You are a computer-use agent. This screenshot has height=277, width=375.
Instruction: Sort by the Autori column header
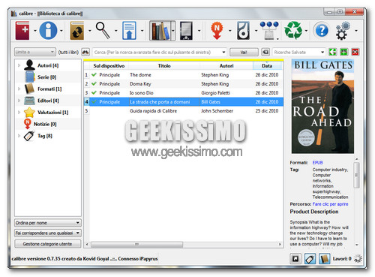click(226, 66)
